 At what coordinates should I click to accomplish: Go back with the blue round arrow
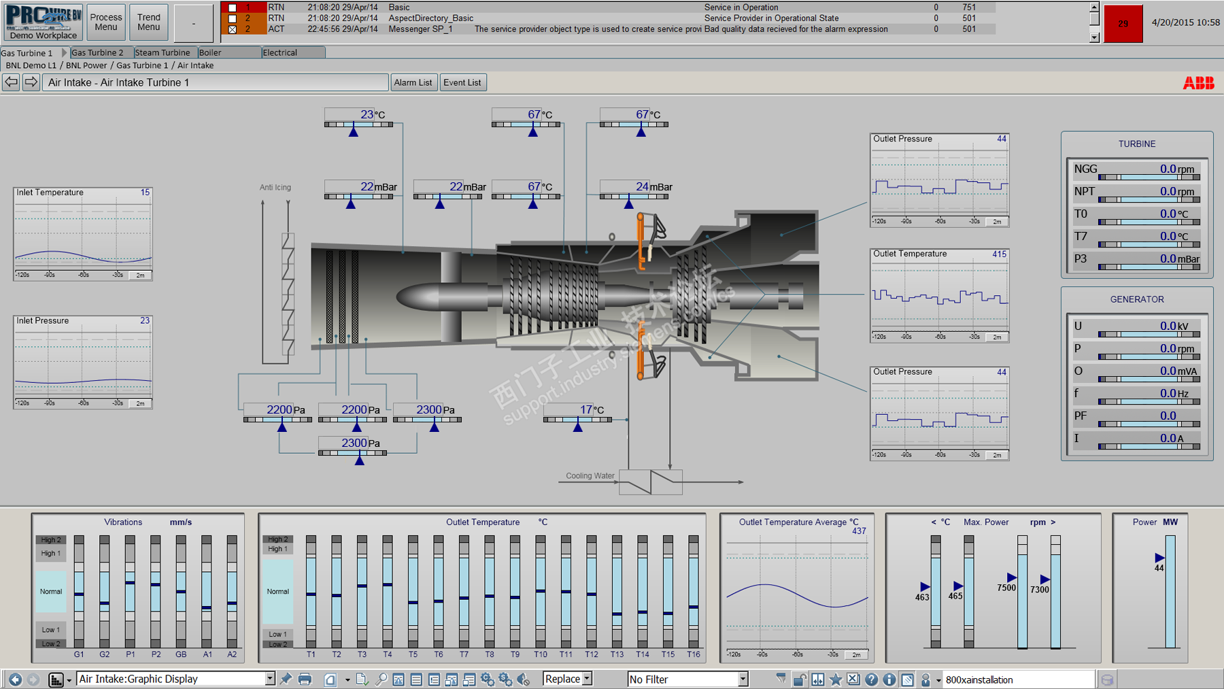pyautogui.click(x=15, y=679)
